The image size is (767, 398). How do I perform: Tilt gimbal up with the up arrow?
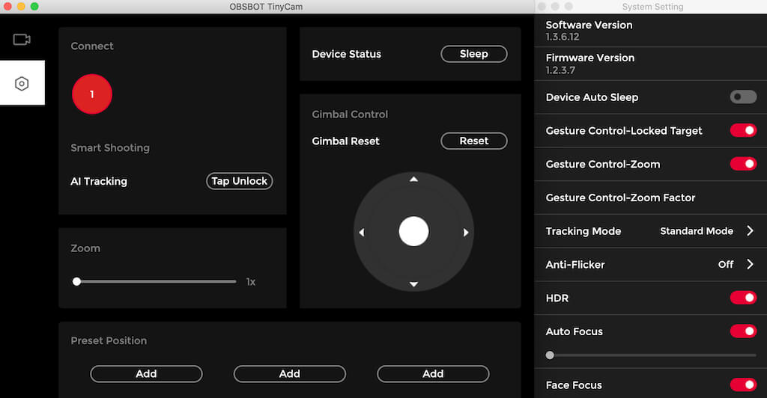point(413,180)
